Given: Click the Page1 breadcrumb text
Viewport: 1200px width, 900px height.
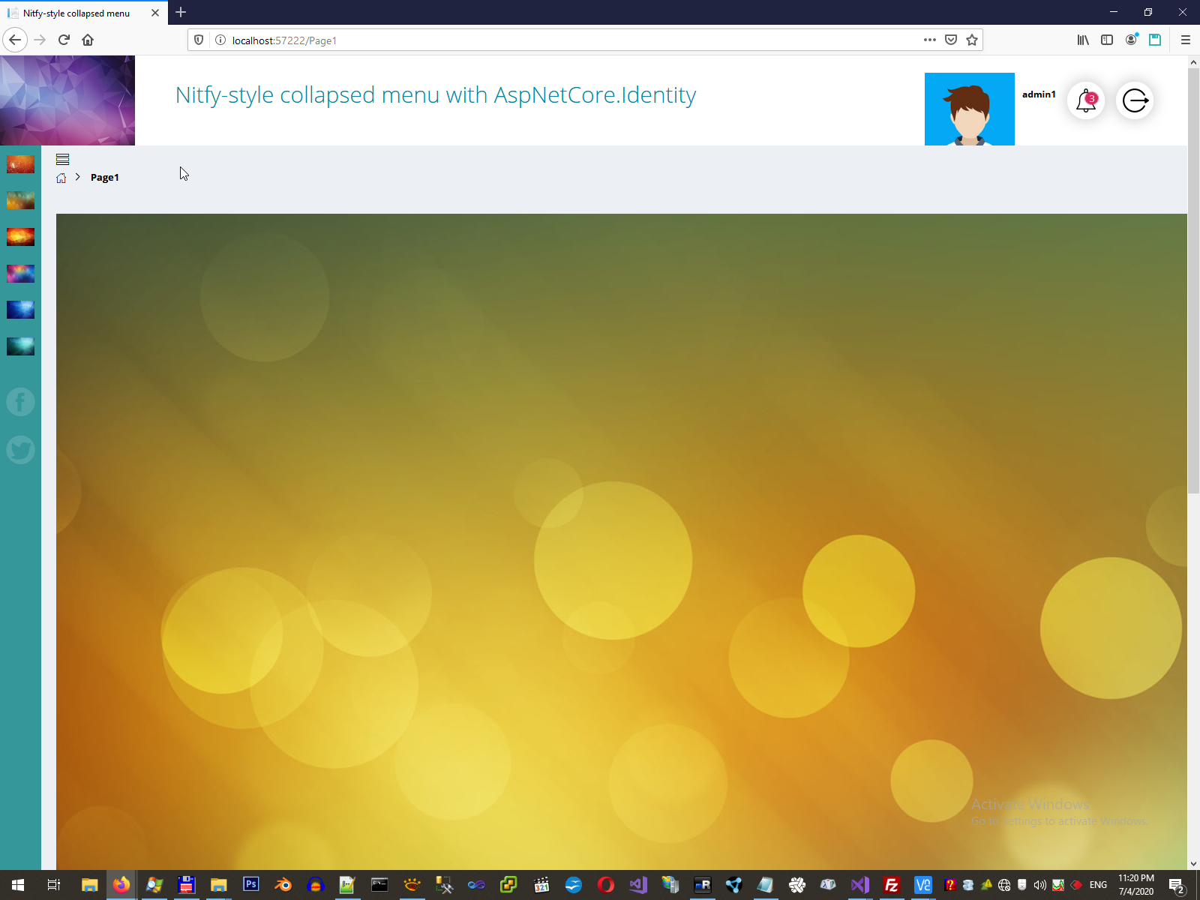Looking at the screenshot, I should pos(105,178).
